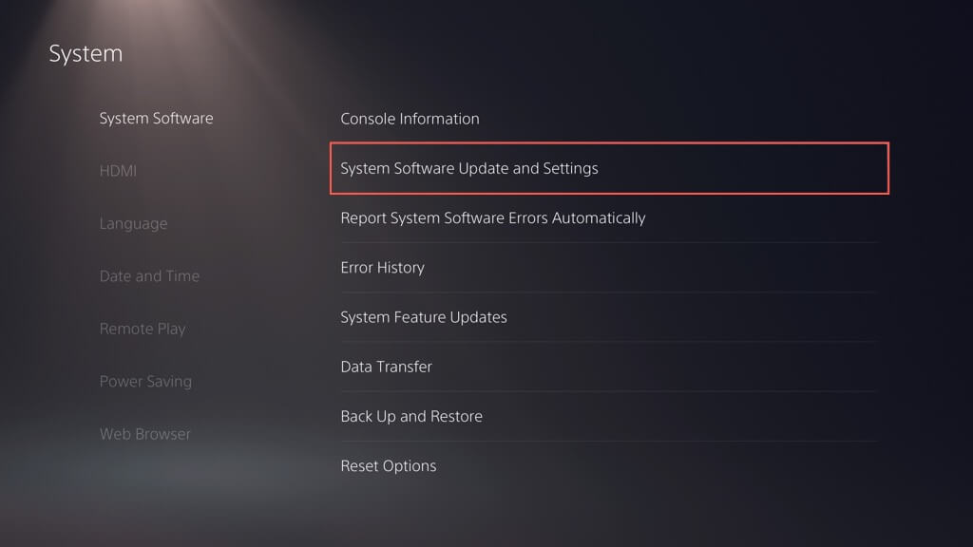
Task: Select System Software in the left sidebar
Action: [x=156, y=119]
